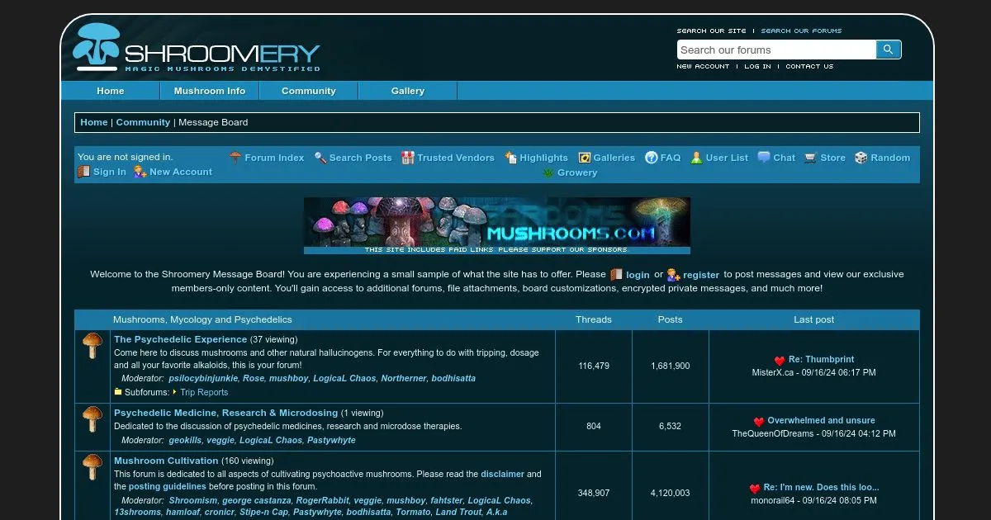This screenshot has height=520, width=991.
Task: Click the mushrooms.com sponsor banner
Action: 496,225
